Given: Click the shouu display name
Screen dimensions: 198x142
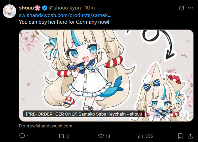Looking at the screenshot, I should (x=26, y=8).
